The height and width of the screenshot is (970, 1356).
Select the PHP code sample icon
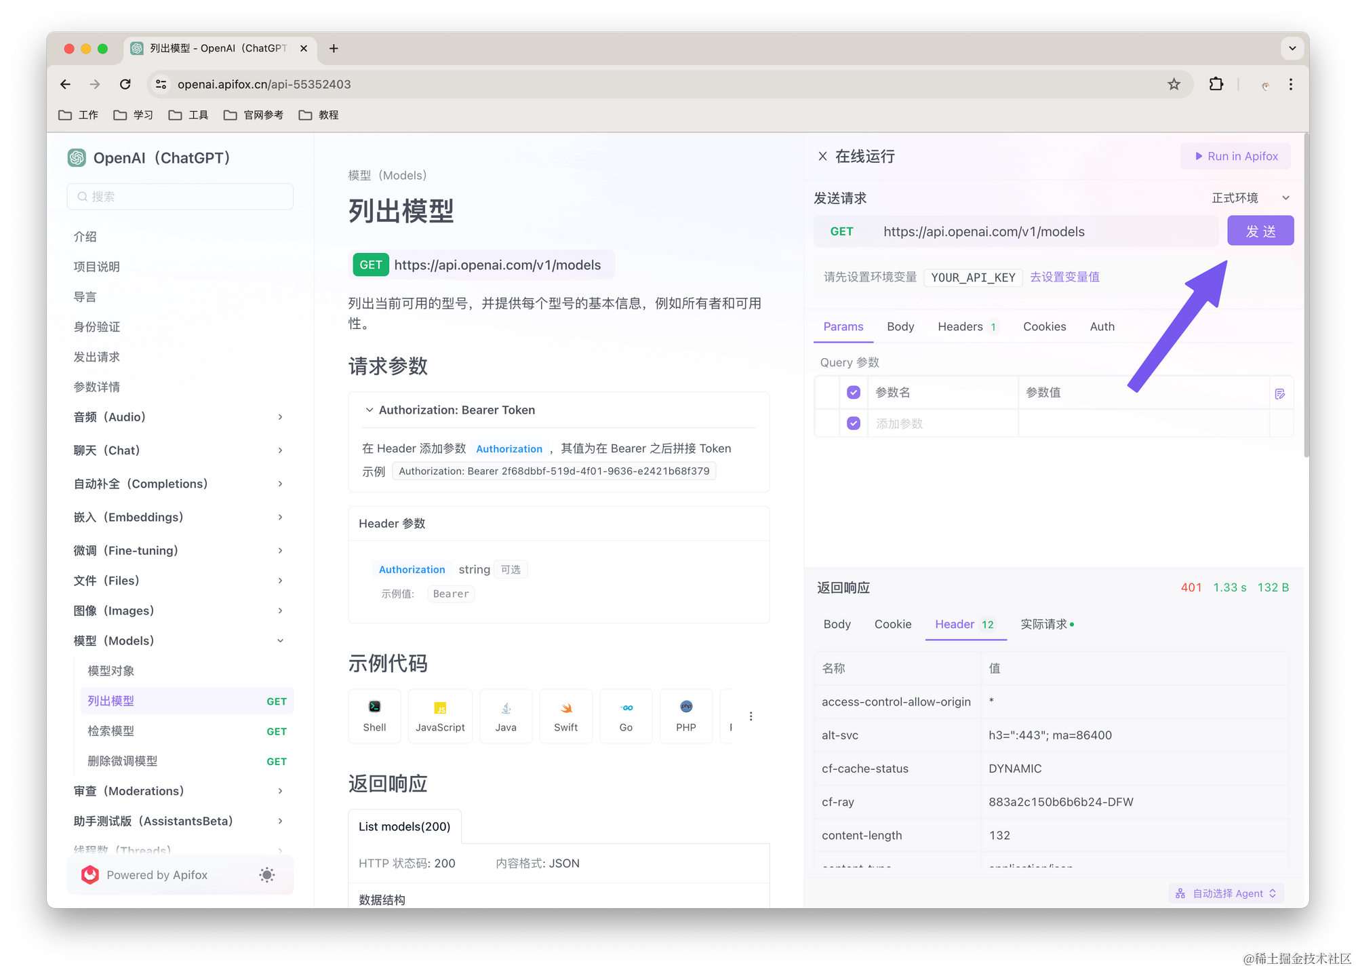(686, 716)
